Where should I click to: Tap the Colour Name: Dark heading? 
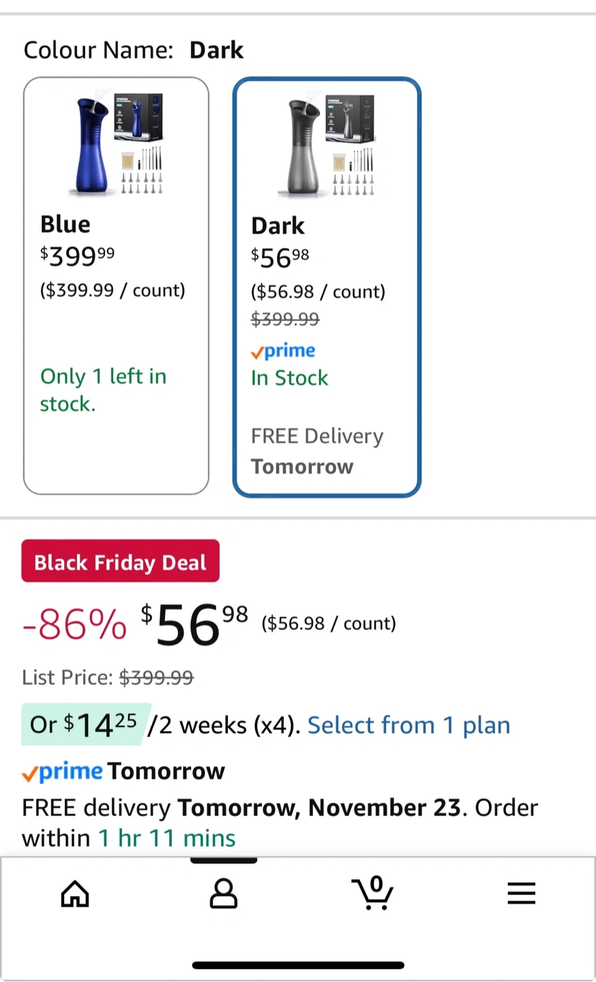(133, 50)
